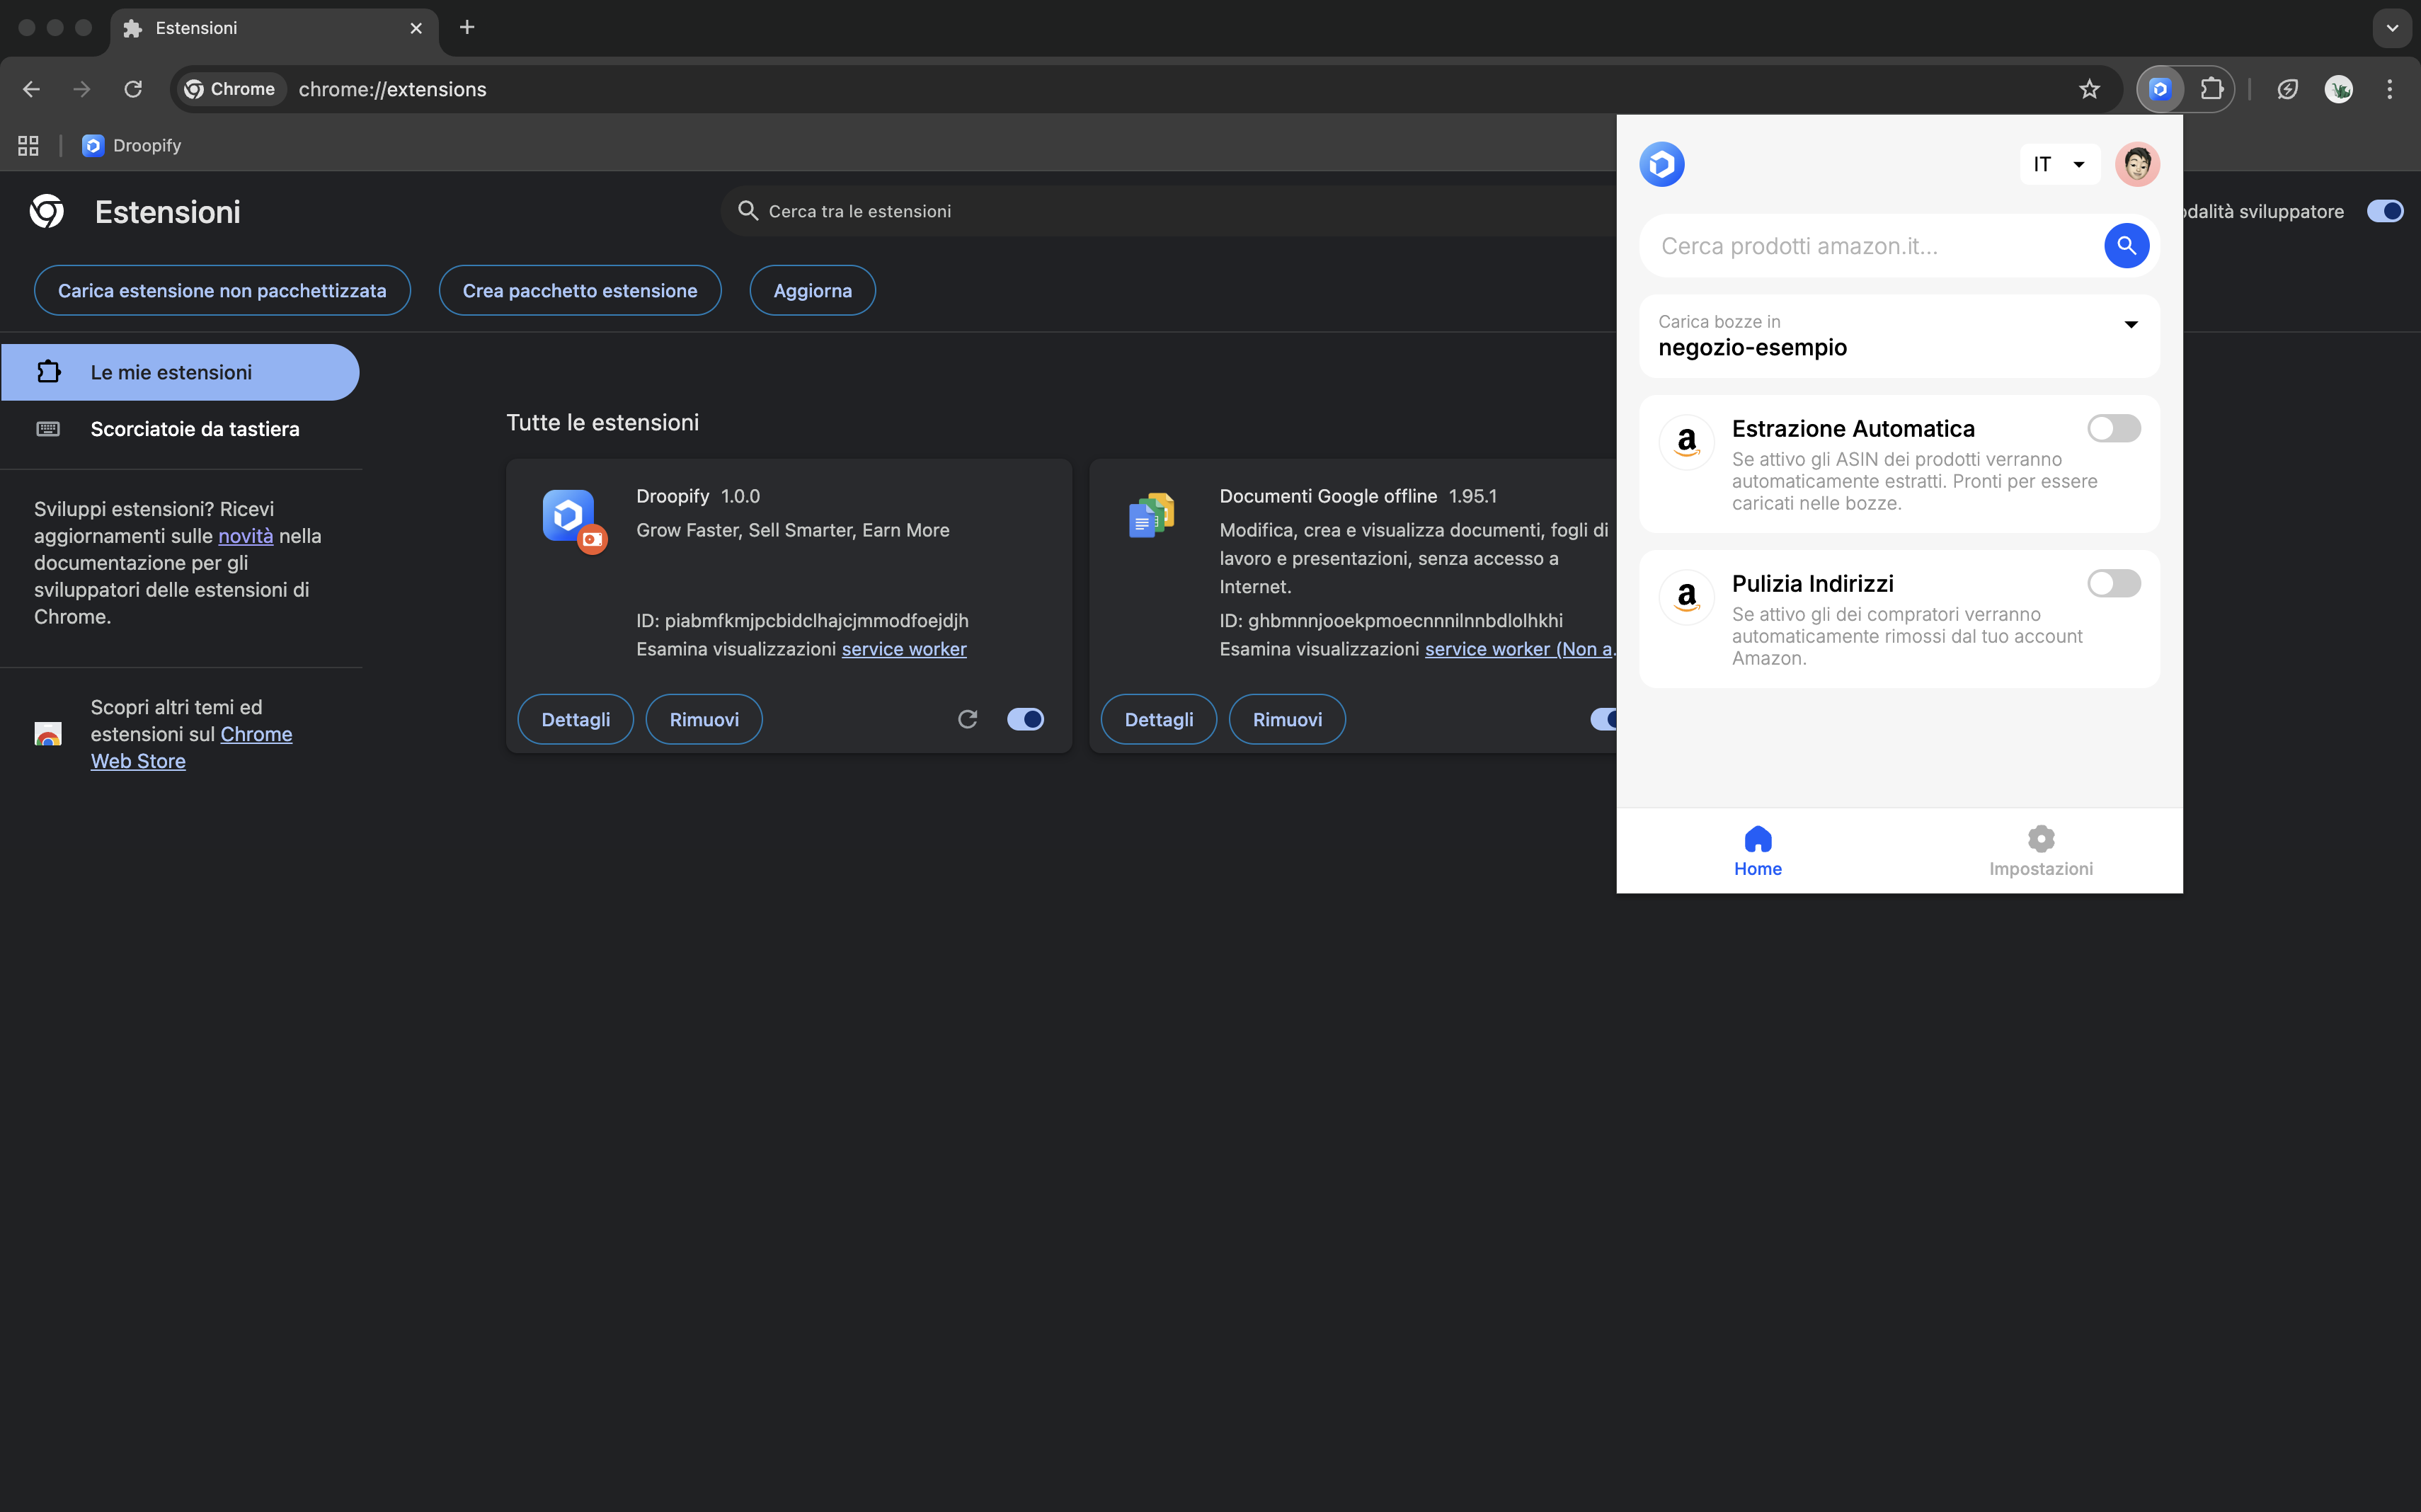Open the user avatar in the Droopify popup

point(2137,164)
